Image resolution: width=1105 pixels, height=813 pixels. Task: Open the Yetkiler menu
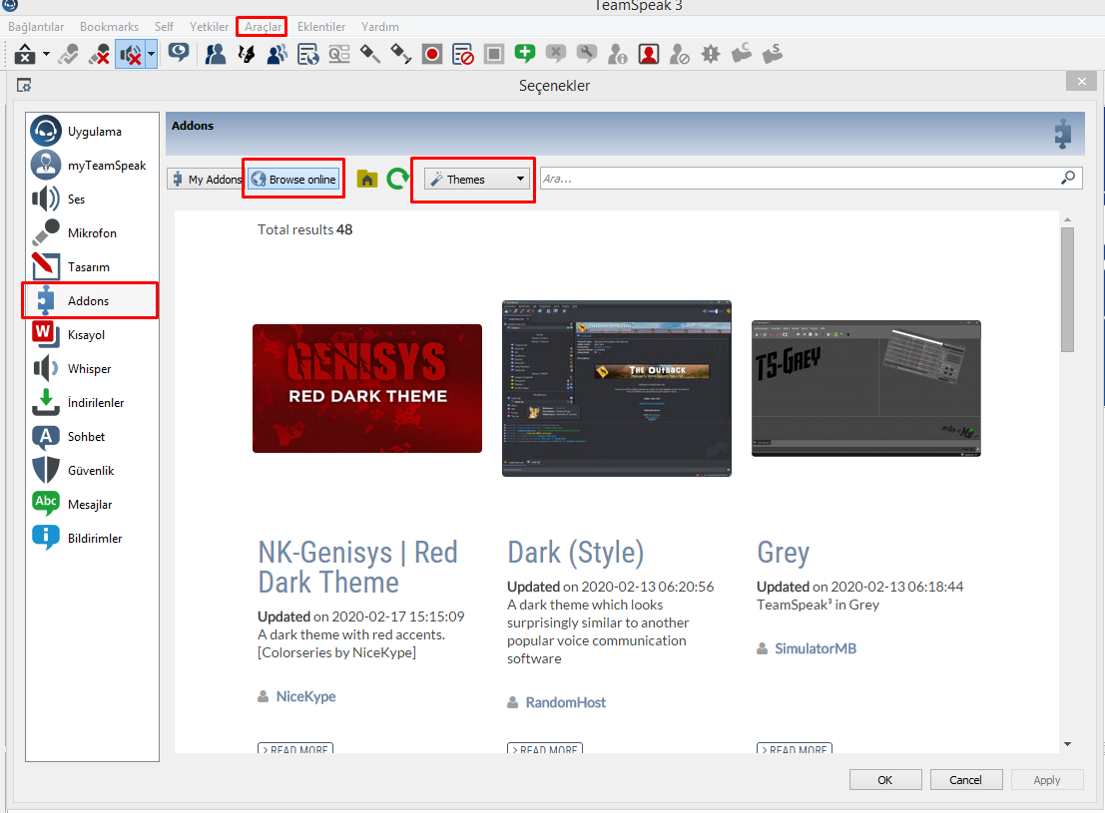click(209, 27)
